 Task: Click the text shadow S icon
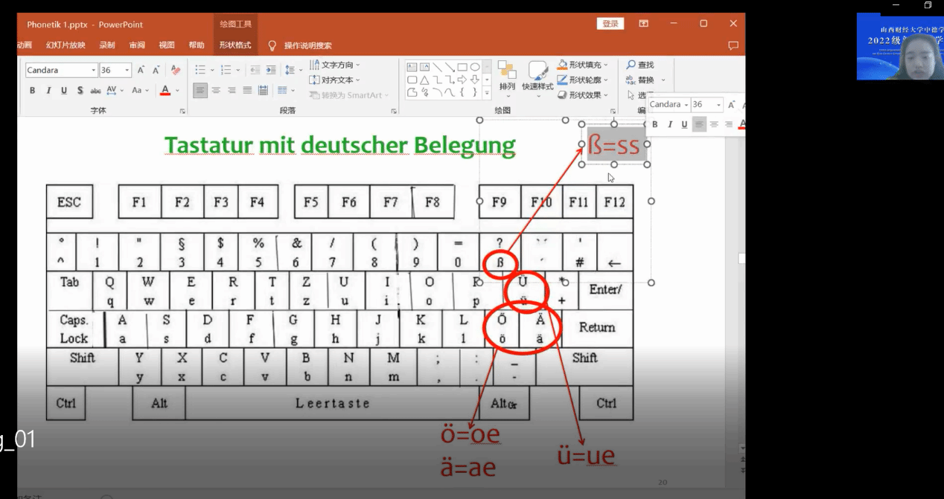pos(79,91)
